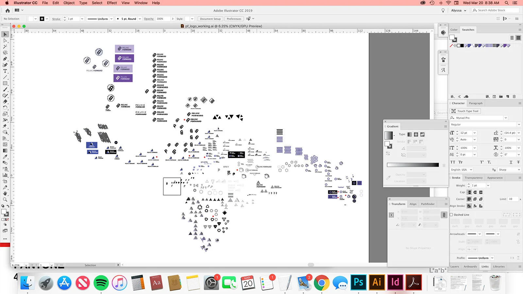This screenshot has width=523, height=294.
Task: Click New Color Group folder icon
Action: click(501, 97)
